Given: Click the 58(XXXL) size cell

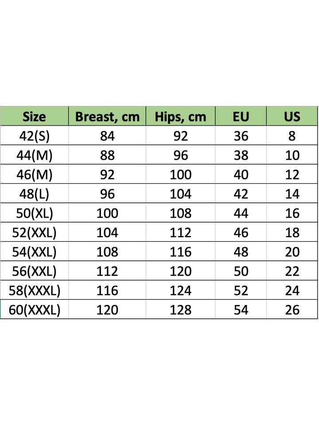Looking at the screenshot, I should [35, 290].
